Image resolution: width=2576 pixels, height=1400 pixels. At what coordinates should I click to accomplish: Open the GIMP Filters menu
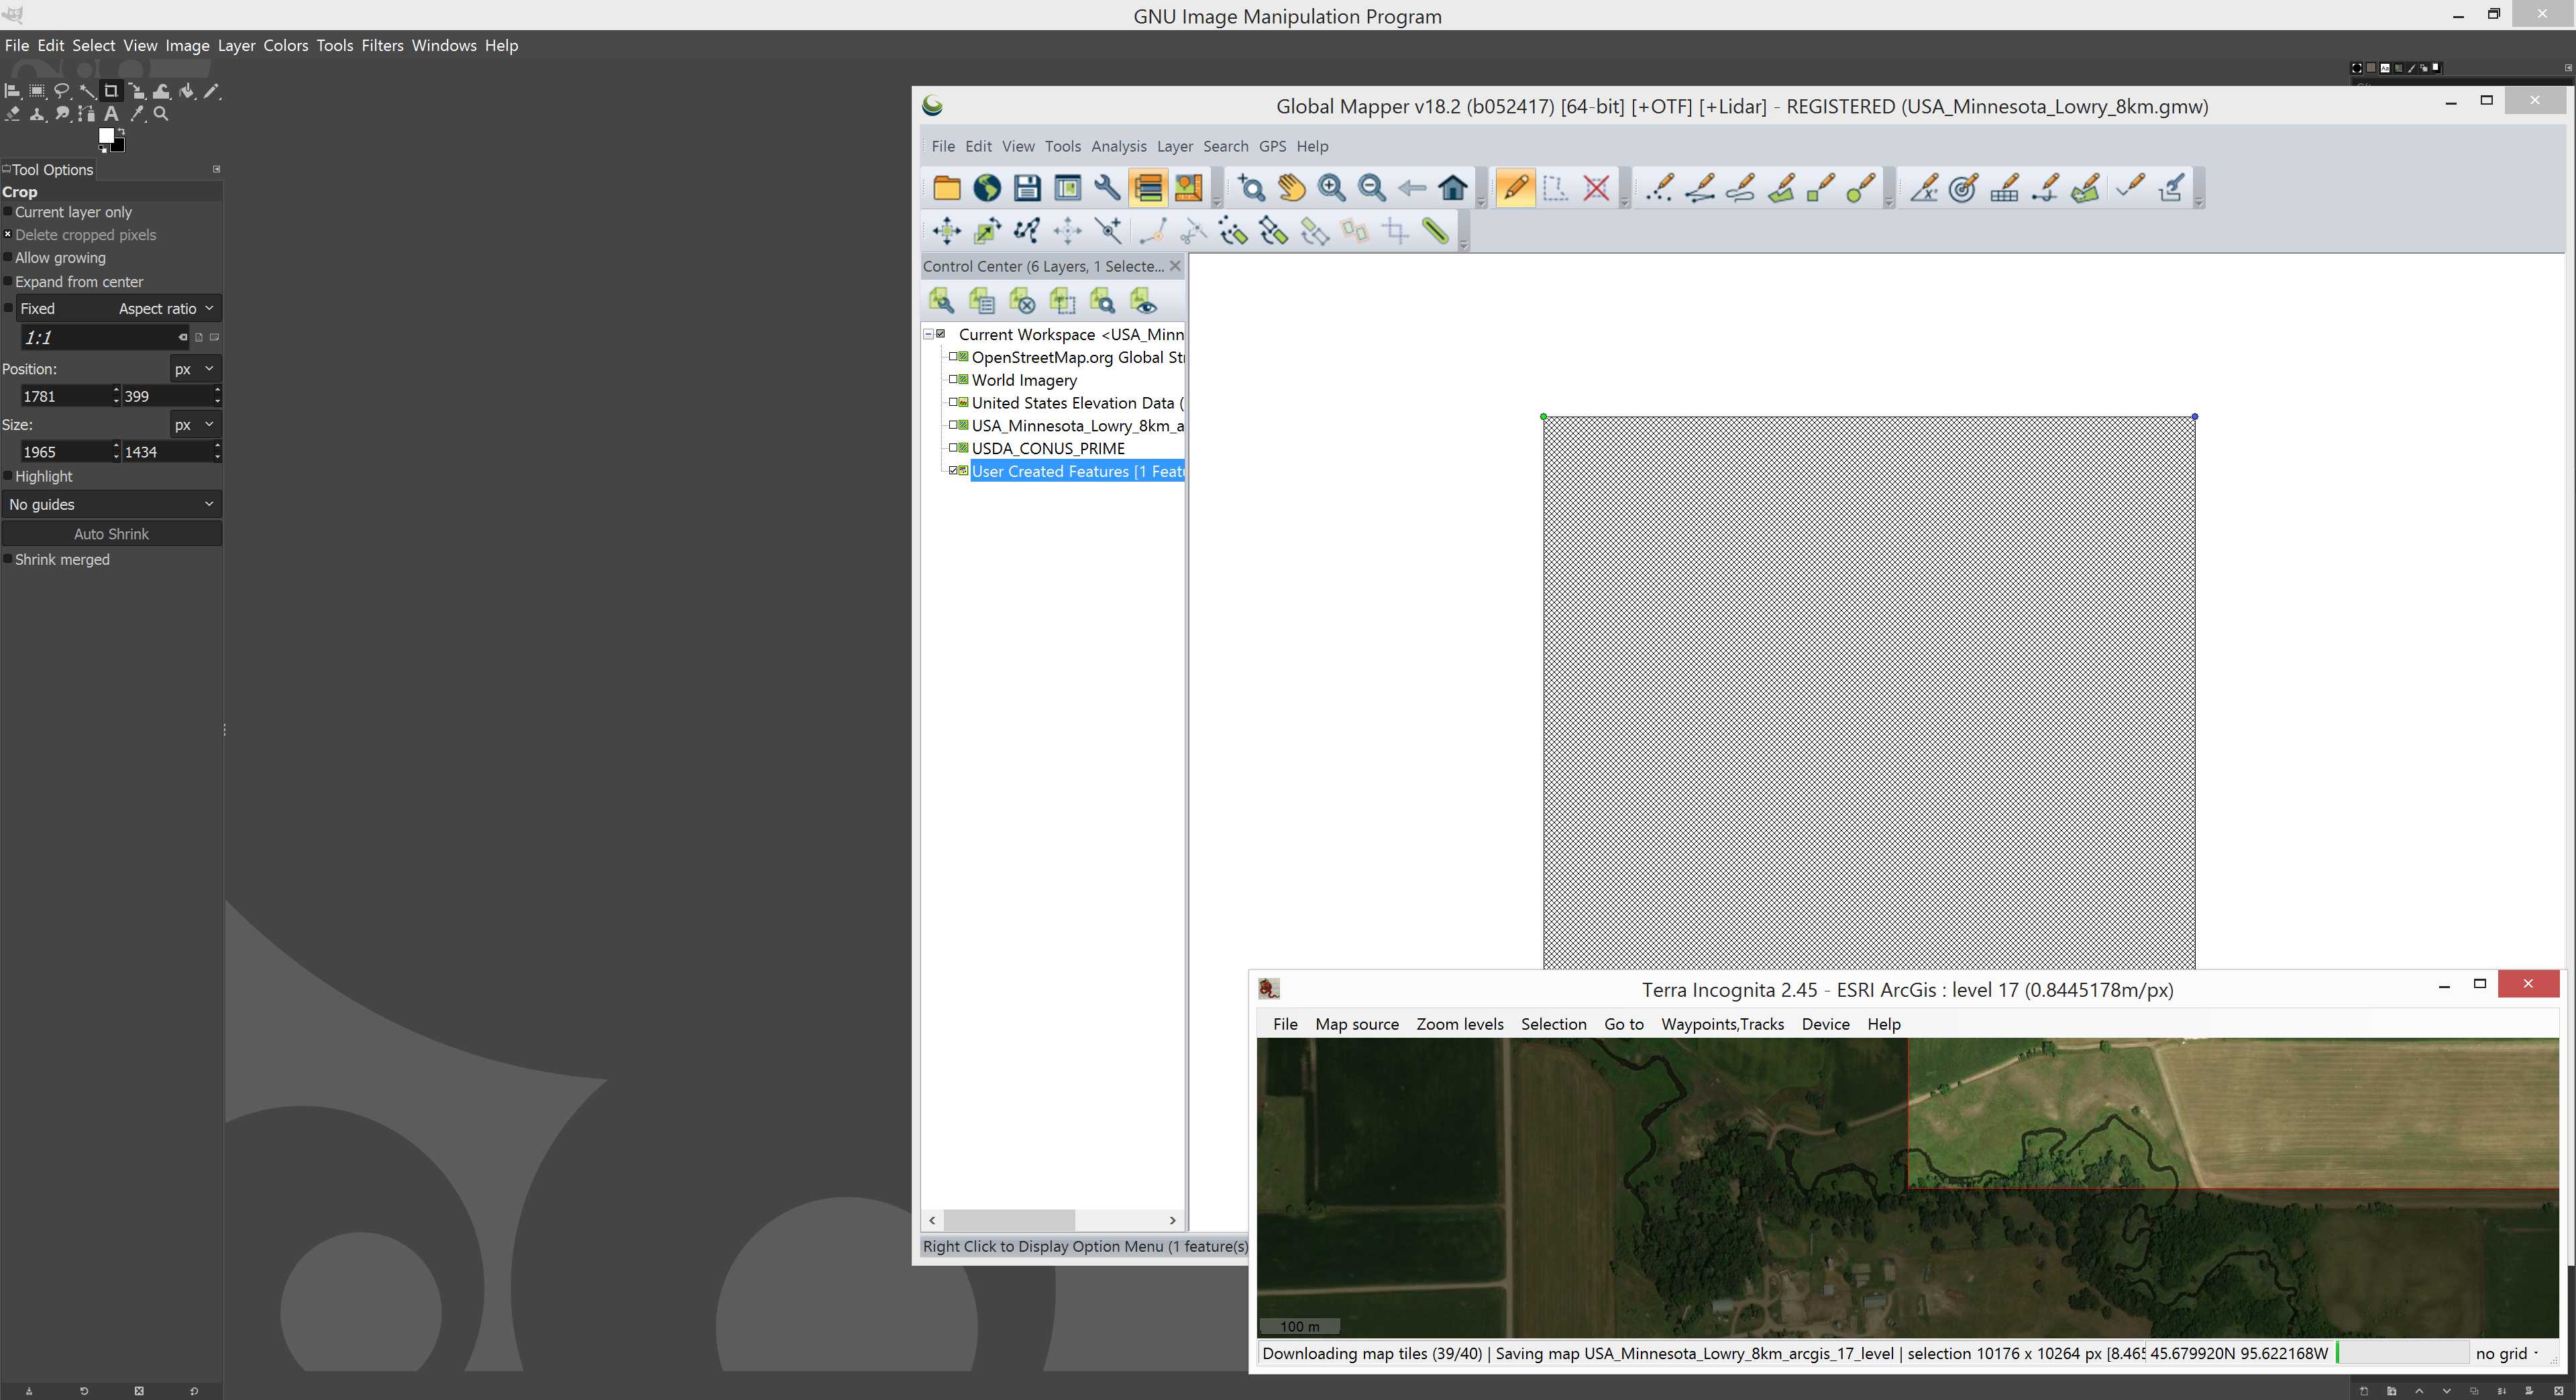pos(382,45)
